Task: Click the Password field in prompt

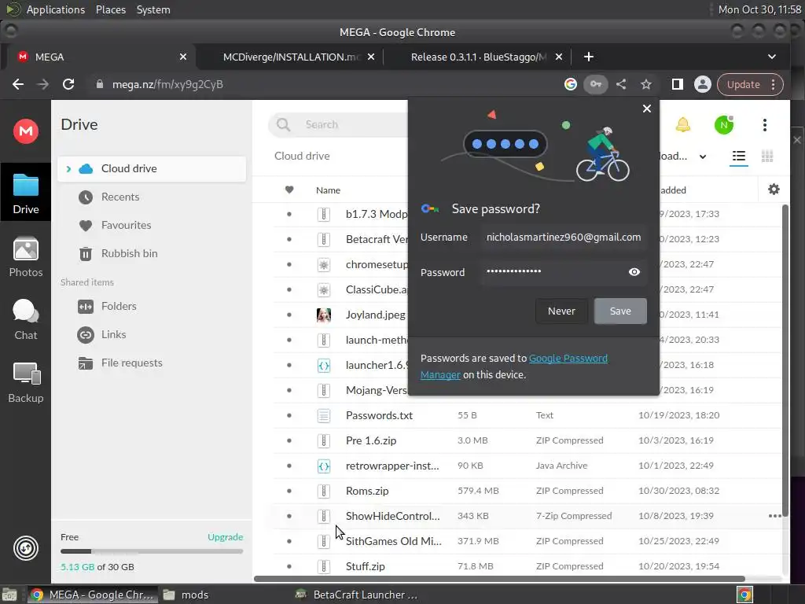Action: [x=563, y=271]
